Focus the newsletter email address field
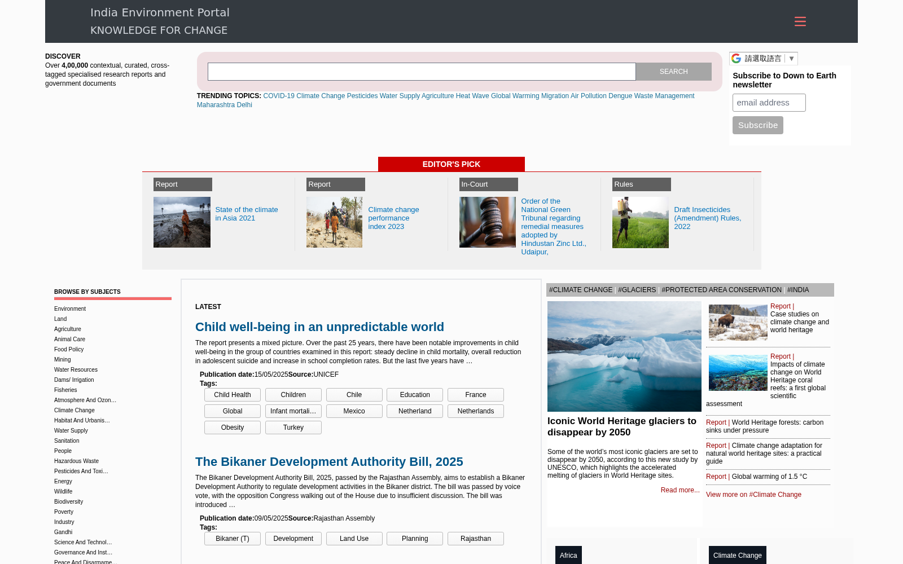Image resolution: width=903 pixels, height=564 pixels. (769, 103)
